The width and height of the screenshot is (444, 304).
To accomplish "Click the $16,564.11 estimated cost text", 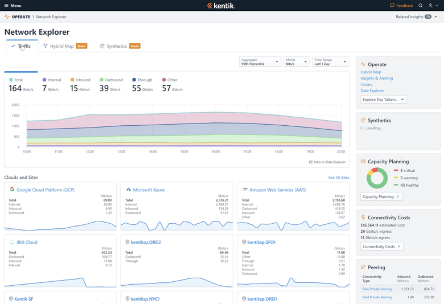I will tap(383, 225).
